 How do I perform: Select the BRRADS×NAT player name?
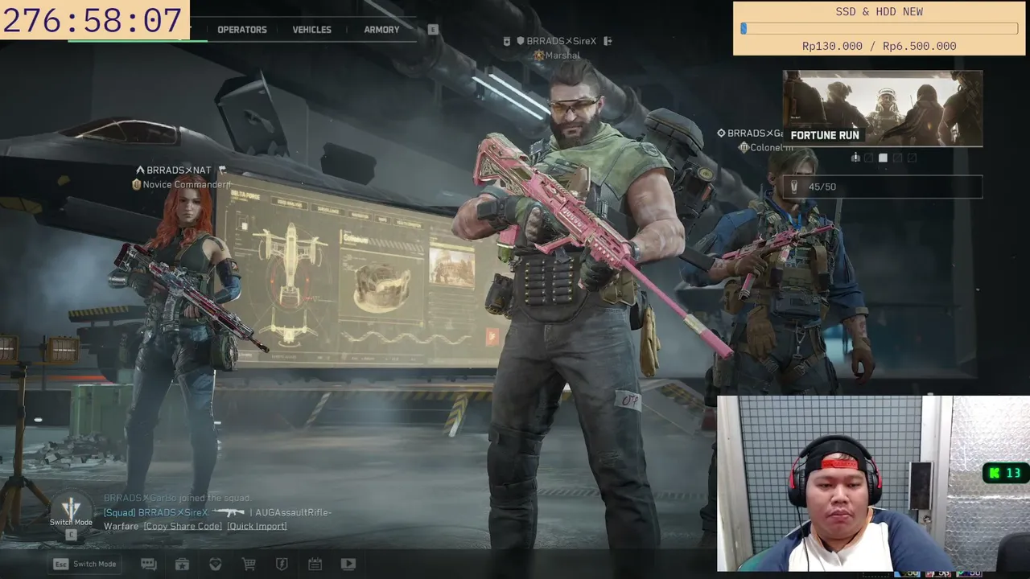[x=179, y=170]
